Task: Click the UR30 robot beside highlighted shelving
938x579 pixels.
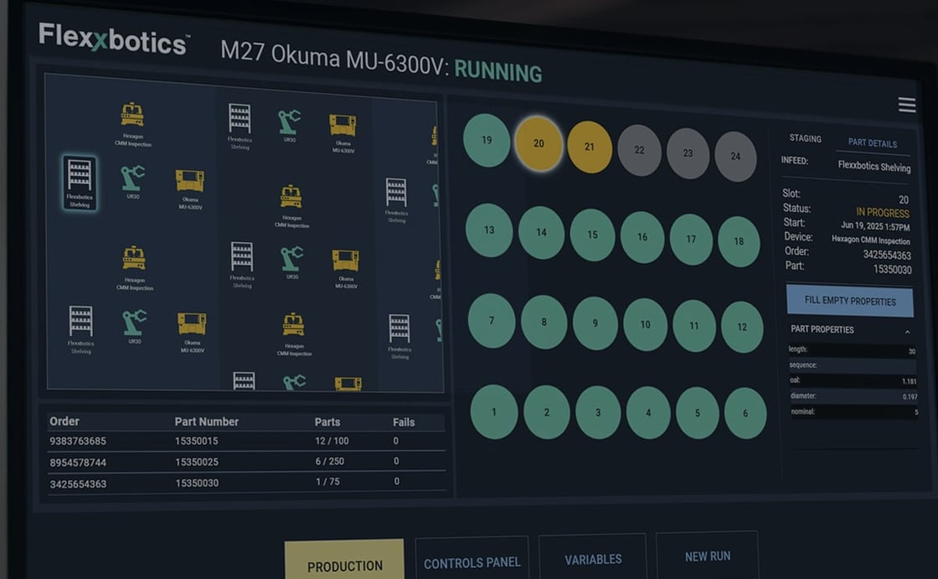Action: [x=132, y=178]
